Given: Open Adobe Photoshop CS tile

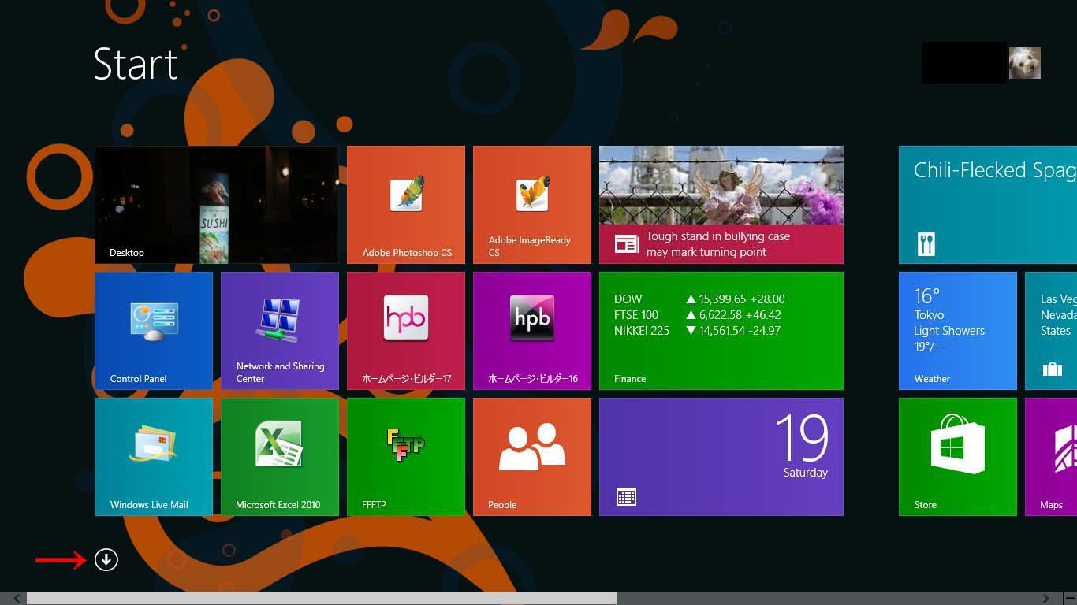Looking at the screenshot, I should click(406, 205).
